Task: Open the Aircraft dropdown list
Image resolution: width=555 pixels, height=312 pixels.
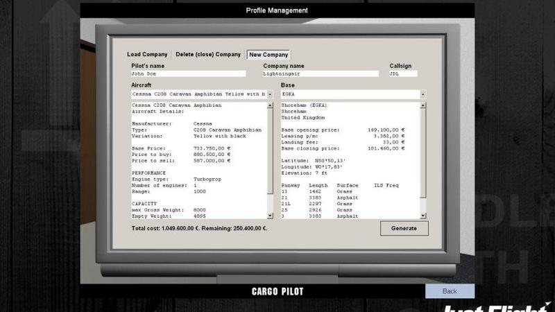Action: click(x=270, y=94)
